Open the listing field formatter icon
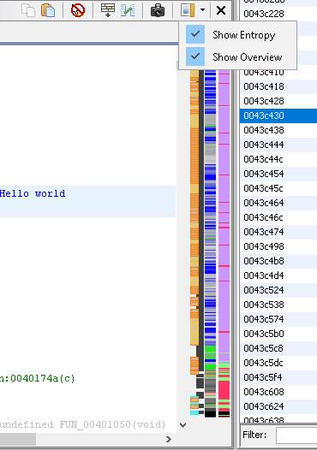The height and width of the screenshot is (450, 317). point(108,10)
